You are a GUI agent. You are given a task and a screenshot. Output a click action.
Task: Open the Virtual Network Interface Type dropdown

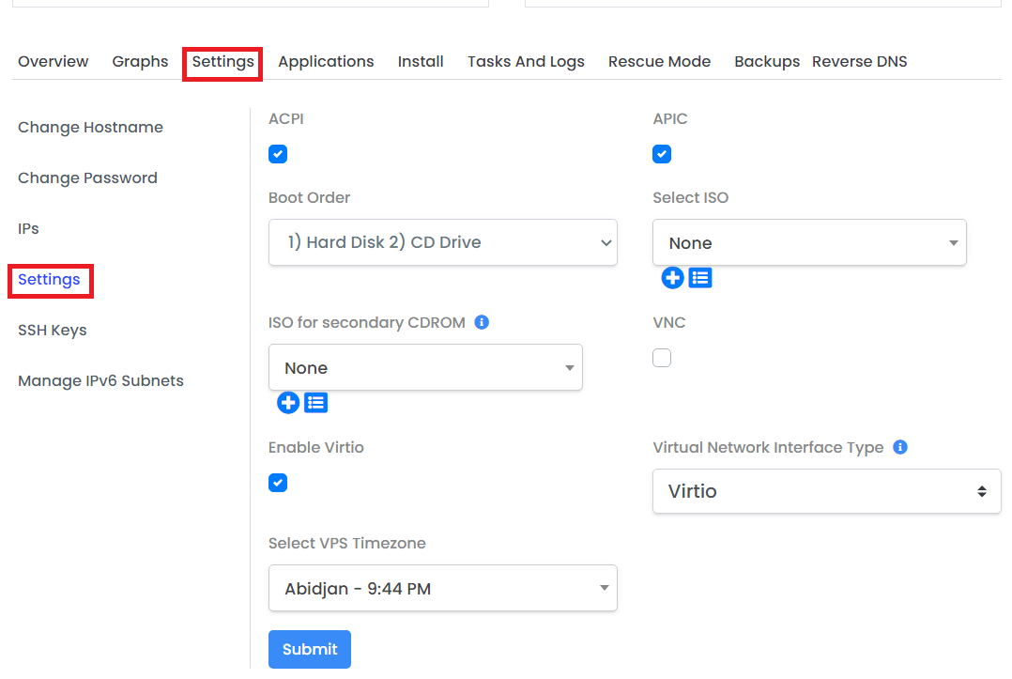click(827, 491)
